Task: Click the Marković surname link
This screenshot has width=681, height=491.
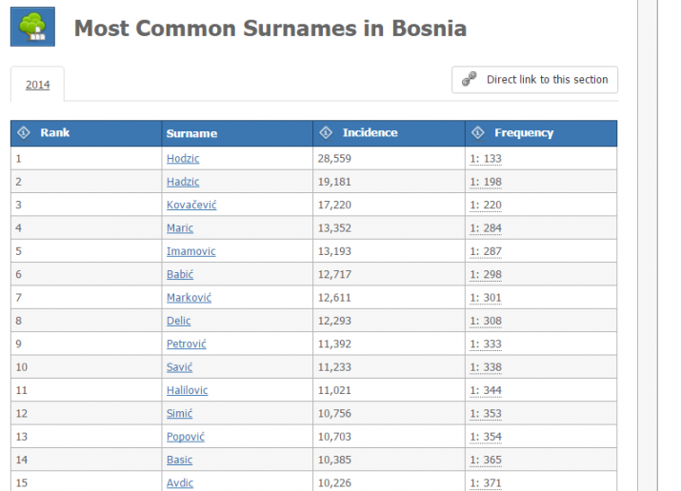Action: point(189,298)
